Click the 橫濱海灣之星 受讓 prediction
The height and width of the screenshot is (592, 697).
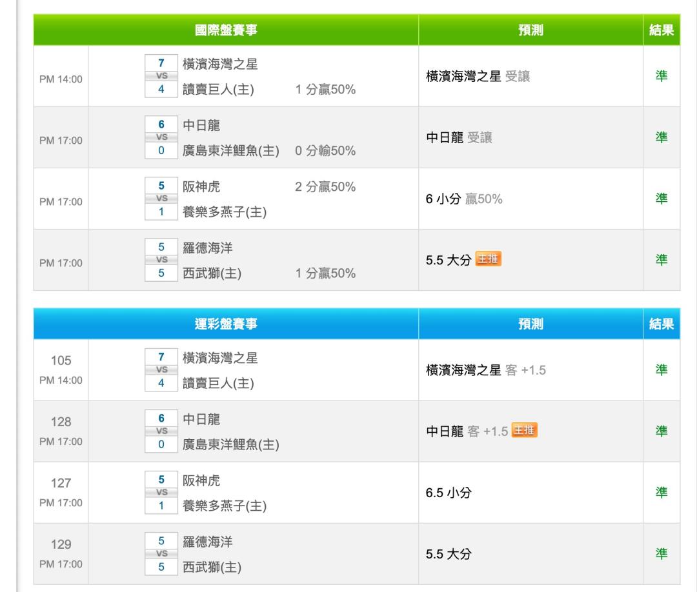coord(478,76)
